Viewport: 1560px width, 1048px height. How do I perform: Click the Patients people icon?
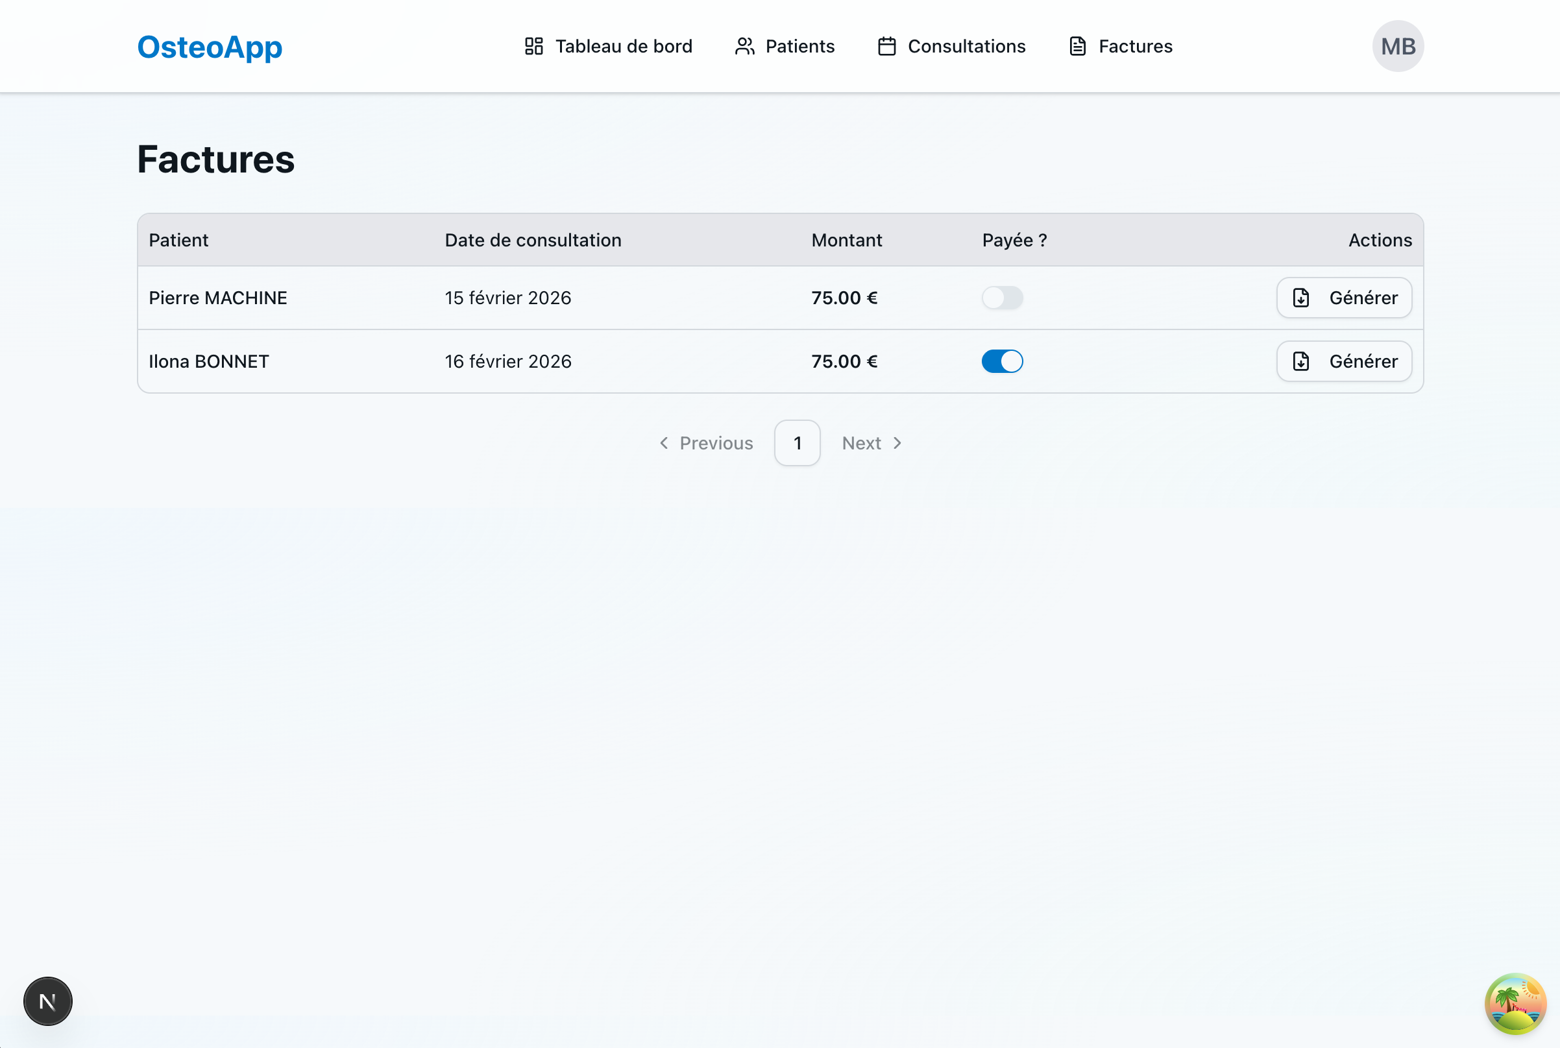coord(744,46)
